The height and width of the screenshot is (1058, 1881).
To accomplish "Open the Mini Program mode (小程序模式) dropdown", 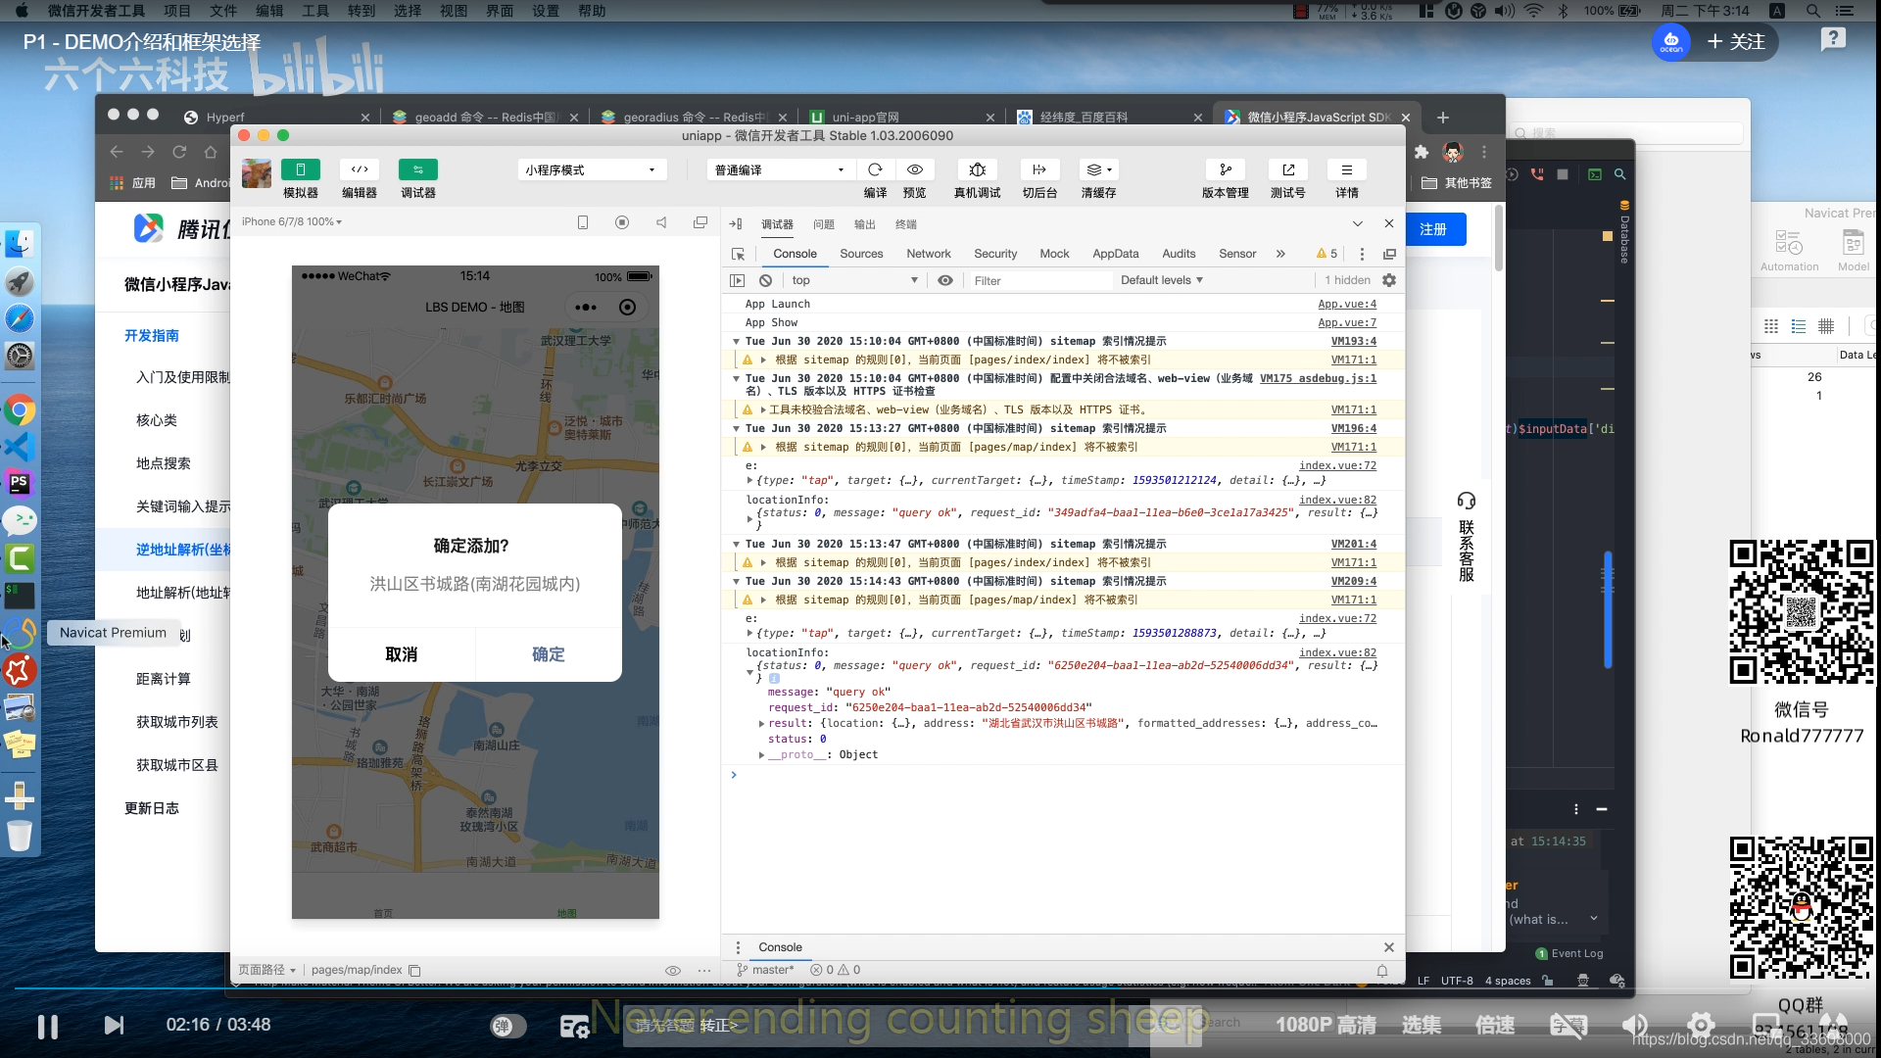I will click(x=591, y=169).
